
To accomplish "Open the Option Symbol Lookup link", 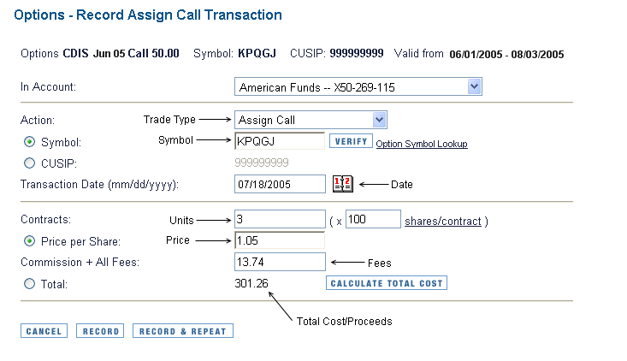I will click(x=422, y=144).
